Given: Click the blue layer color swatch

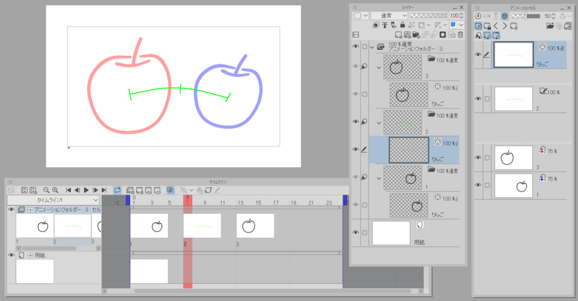Looking at the screenshot, I should pos(453,25).
